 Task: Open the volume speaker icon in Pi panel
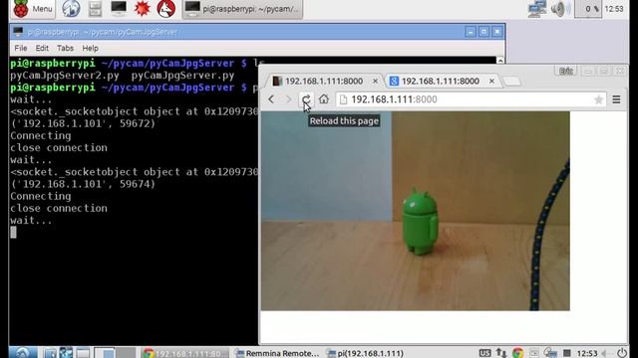[x=560, y=9]
